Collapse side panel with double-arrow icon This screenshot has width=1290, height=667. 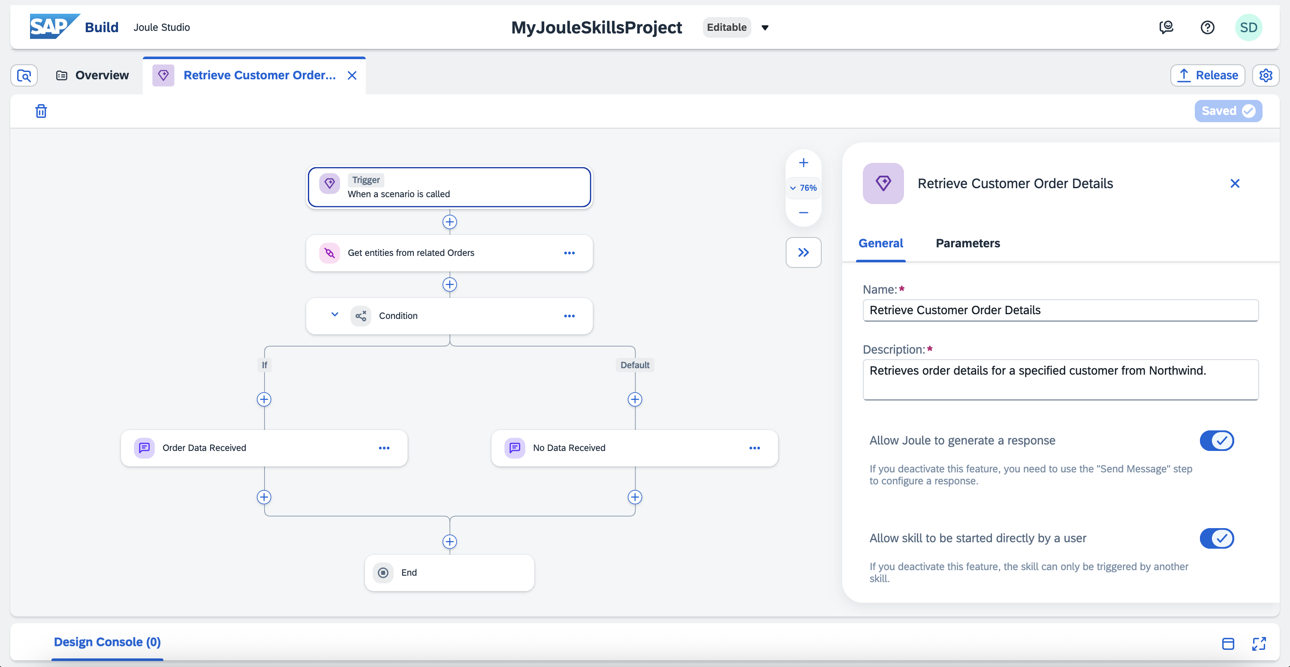tap(803, 252)
